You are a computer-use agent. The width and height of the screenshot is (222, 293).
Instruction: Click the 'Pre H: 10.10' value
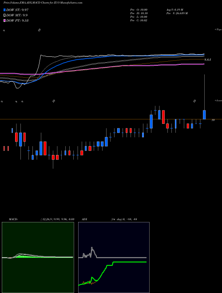139,13
